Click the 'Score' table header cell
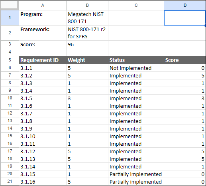This screenshot has width=206, height=186. click(x=185, y=60)
